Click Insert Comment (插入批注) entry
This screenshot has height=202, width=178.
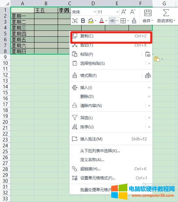tap(111, 139)
